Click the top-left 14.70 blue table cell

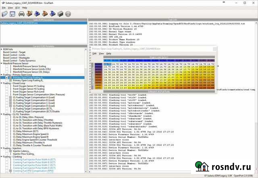coord(107,64)
